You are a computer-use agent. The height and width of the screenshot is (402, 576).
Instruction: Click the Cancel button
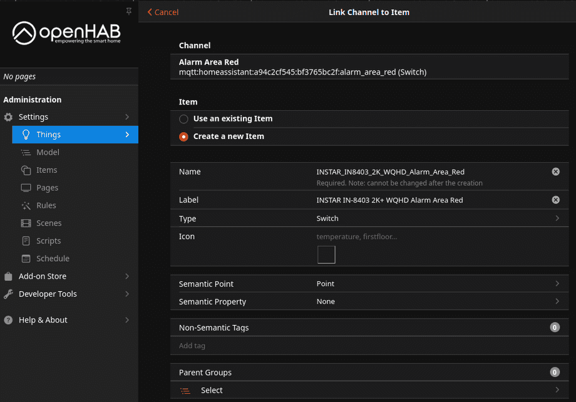pyautogui.click(x=162, y=12)
